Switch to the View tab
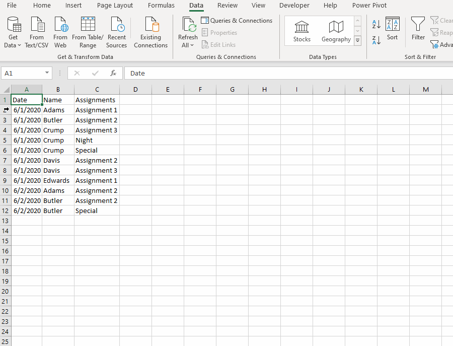The image size is (453, 346). pyautogui.click(x=258, y=6)
